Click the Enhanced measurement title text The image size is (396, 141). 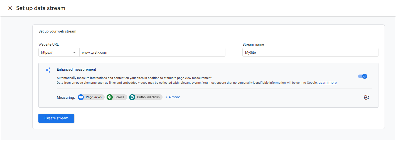click(x=77, y=70)
